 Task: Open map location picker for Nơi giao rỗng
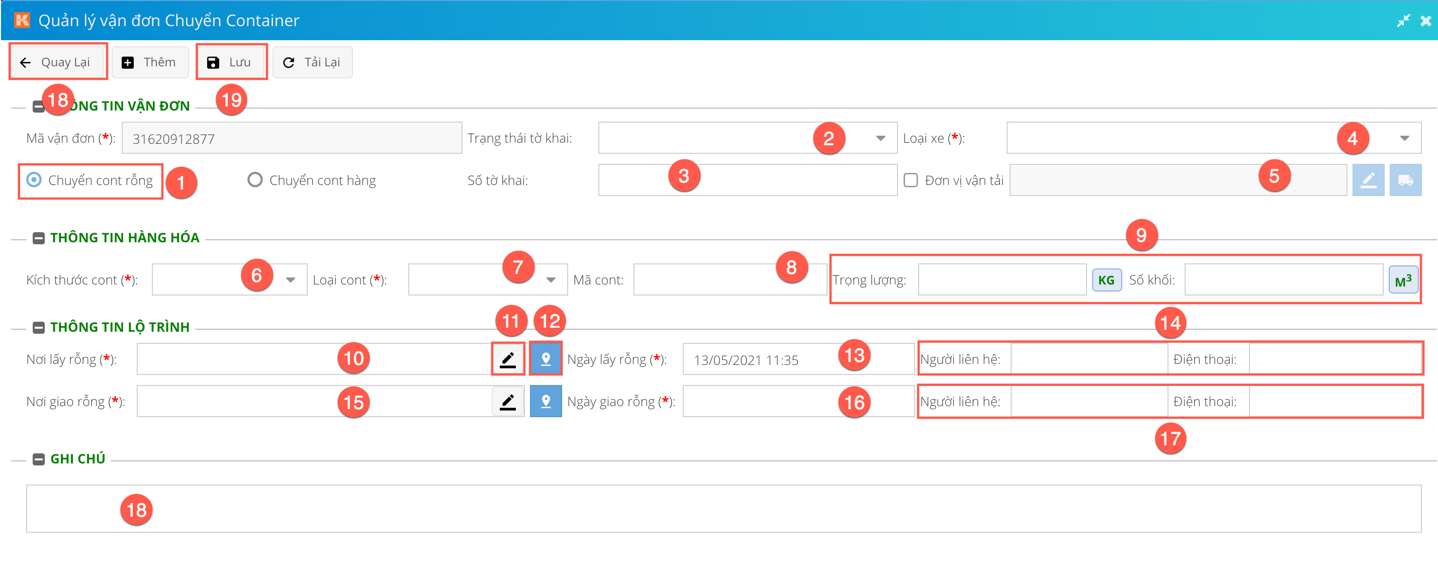pos(546,401)
